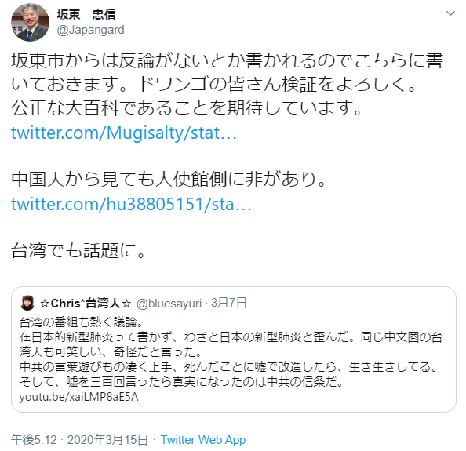Click the quoted tweet's small avatar
The height and width of the screenshot is (451, 466).
tap(27, 303)
